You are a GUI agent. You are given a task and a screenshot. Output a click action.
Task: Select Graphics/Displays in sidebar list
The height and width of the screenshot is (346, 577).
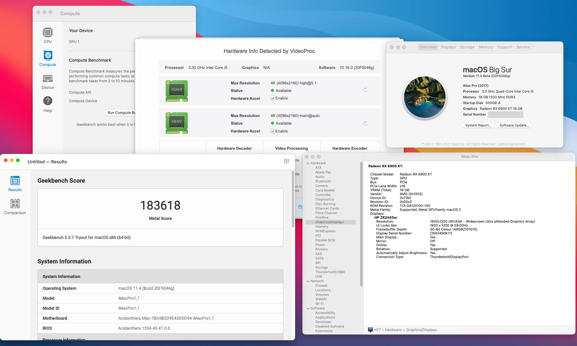tap(331, 222)
